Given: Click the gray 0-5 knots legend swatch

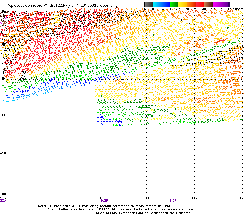Looking at the screenshot, I should tap(148, 4).
